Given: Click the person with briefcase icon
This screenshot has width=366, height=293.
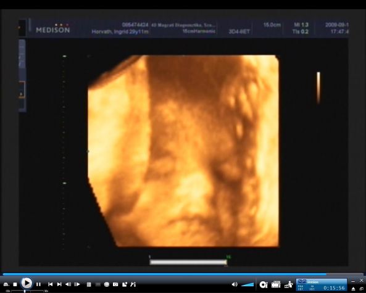Looking at the screenshot, I should pyautogui.click(x=289, y=284).
